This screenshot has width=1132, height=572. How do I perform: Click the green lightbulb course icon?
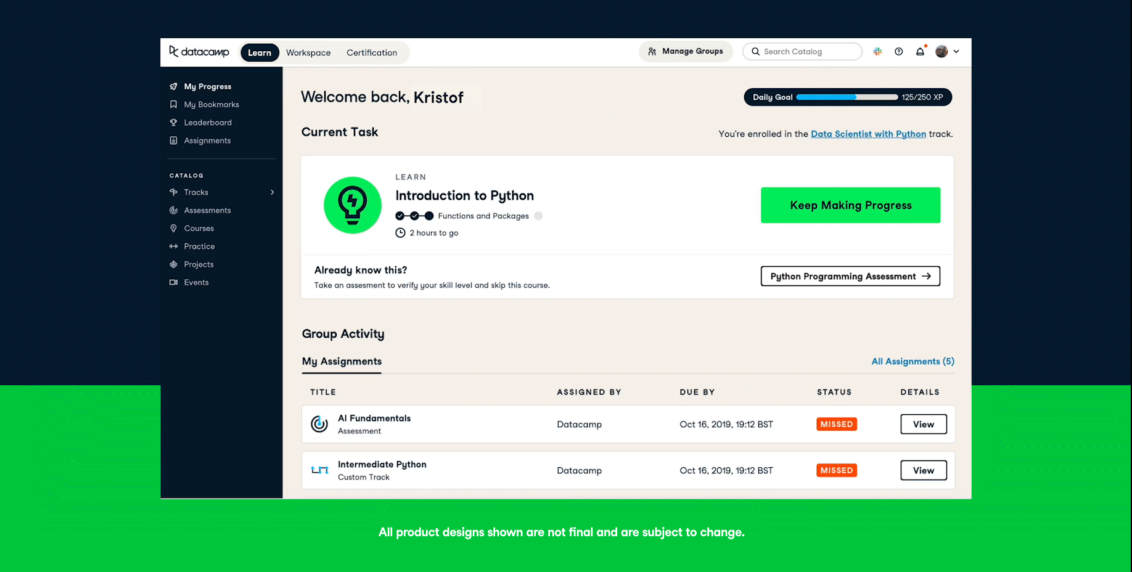coord(353,205)
